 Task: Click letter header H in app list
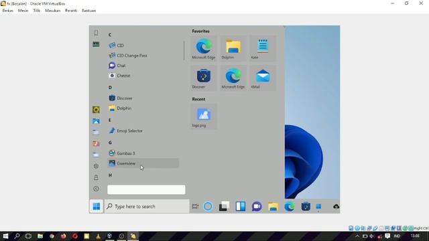tap(110, 175)
